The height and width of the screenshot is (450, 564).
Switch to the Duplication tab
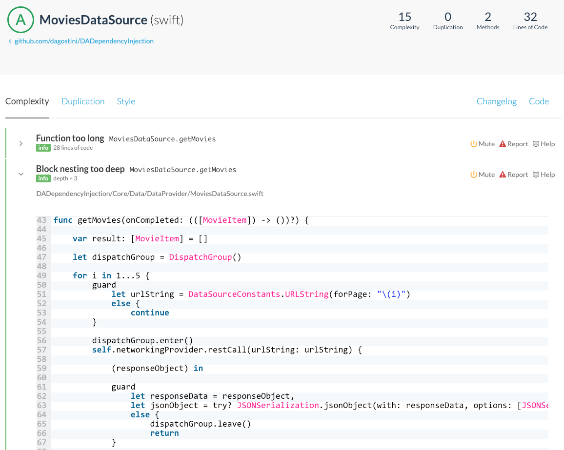[x=83, y=101]
